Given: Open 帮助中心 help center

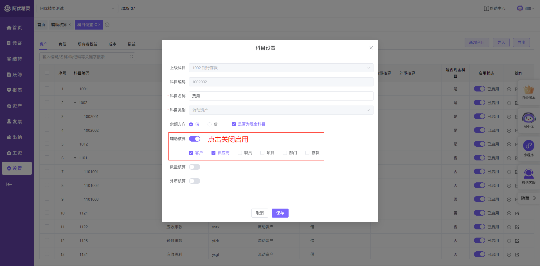Looking at the screenshot, I should pos(494,8).
